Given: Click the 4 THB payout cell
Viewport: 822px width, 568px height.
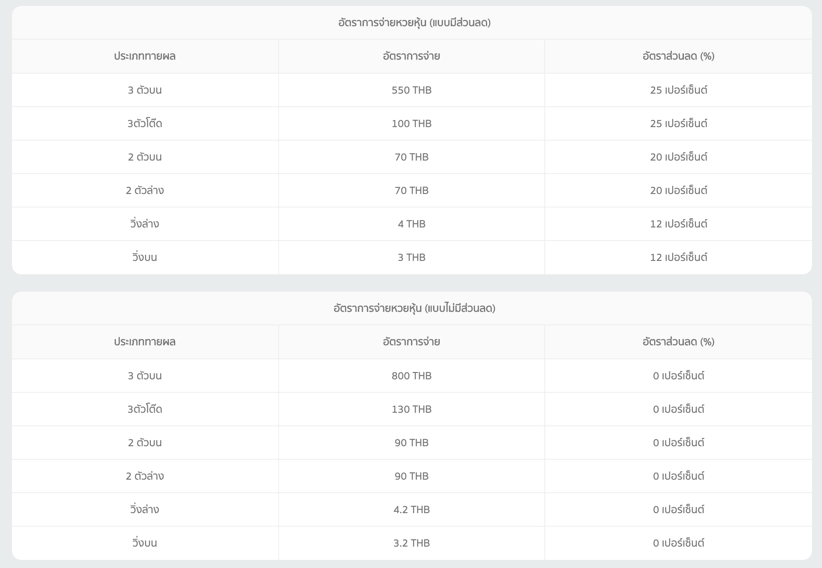Looking at the screenshot, I should [411, 224].
